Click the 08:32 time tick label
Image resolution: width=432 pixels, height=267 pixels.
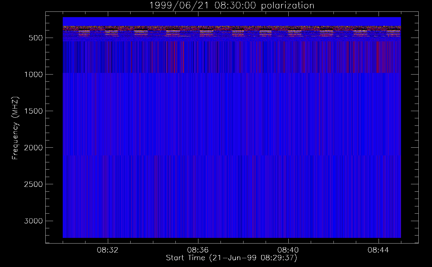click(108, 250)
